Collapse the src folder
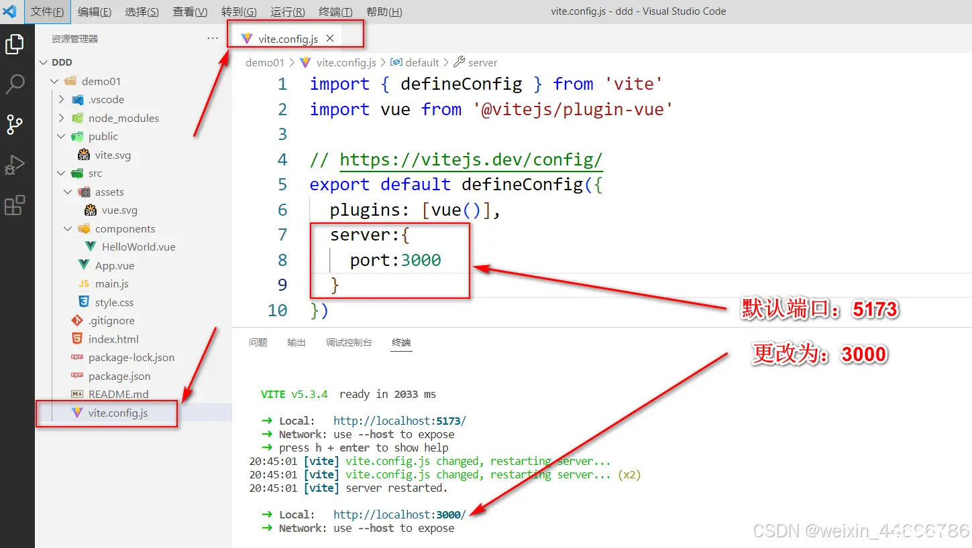 coord(62,173)
